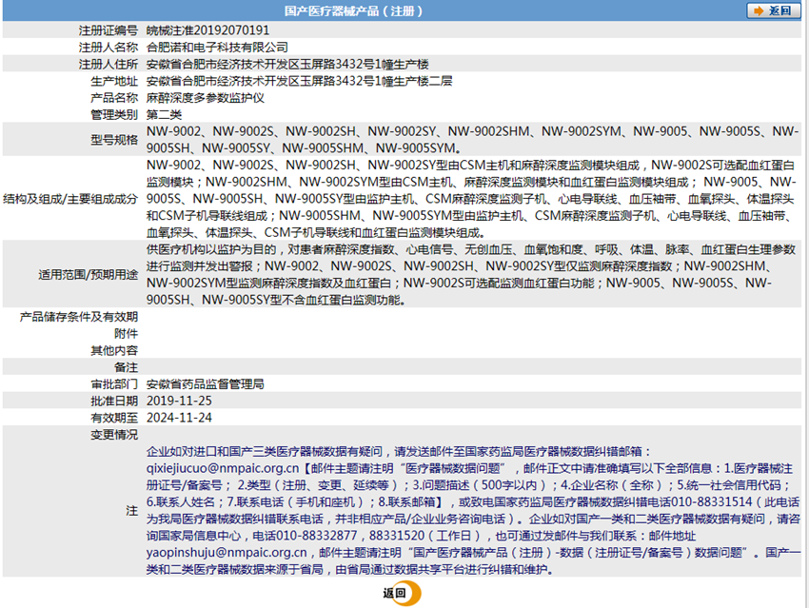Click the 结构及组成/主要组成成分 label

tap(70, 199)
